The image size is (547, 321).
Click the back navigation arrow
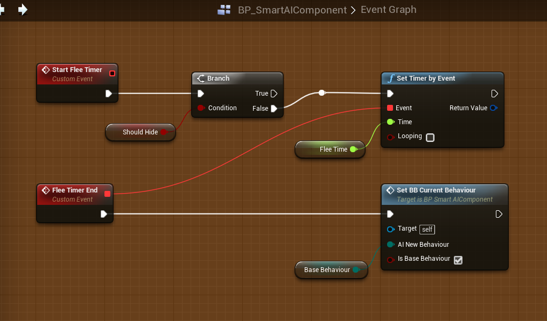(2, 10)
